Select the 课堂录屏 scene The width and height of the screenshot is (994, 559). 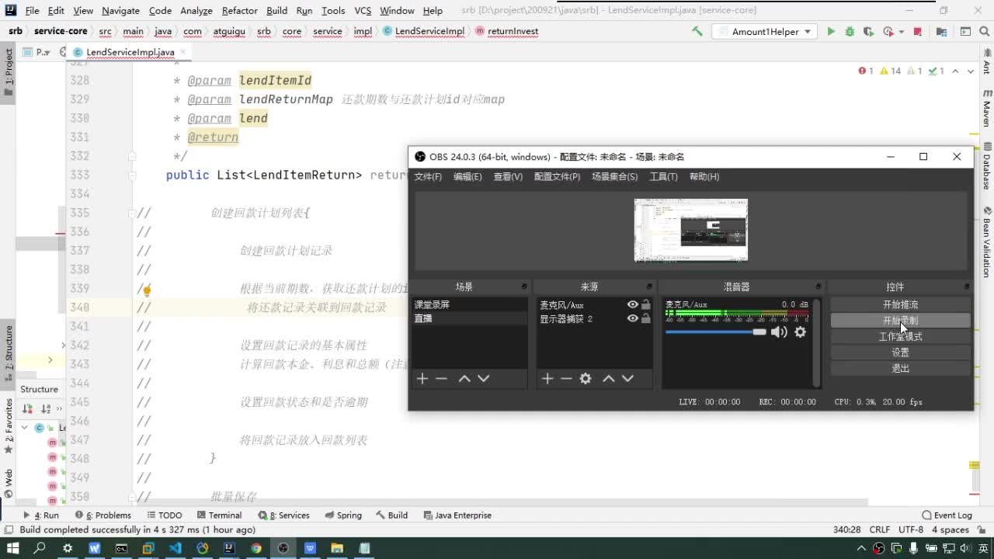tap(469, 305)
